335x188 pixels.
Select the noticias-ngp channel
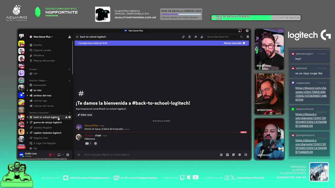pos(50,101)
